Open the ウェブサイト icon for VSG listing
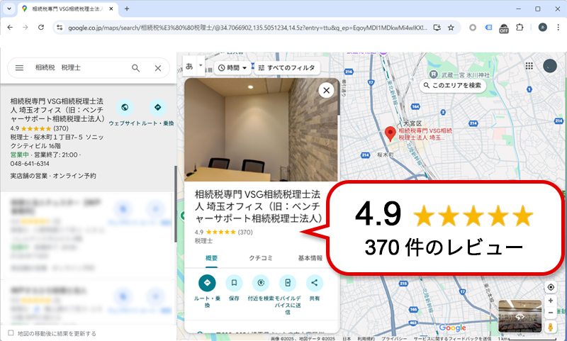This screenshot has height=341, width=567. coord(125,107)
